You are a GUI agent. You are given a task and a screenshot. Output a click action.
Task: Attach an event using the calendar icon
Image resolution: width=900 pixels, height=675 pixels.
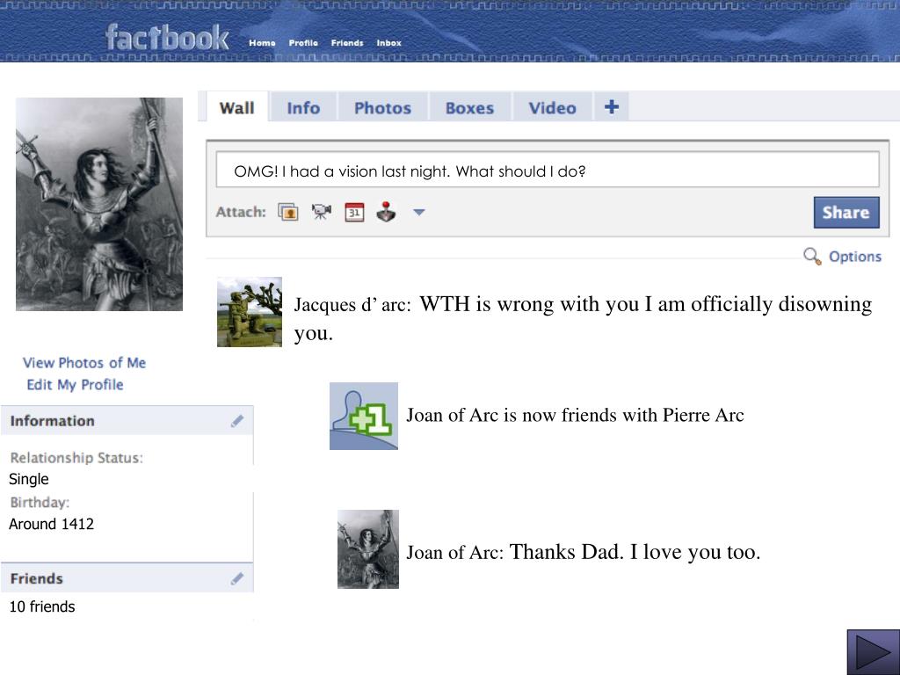(354, 212)
